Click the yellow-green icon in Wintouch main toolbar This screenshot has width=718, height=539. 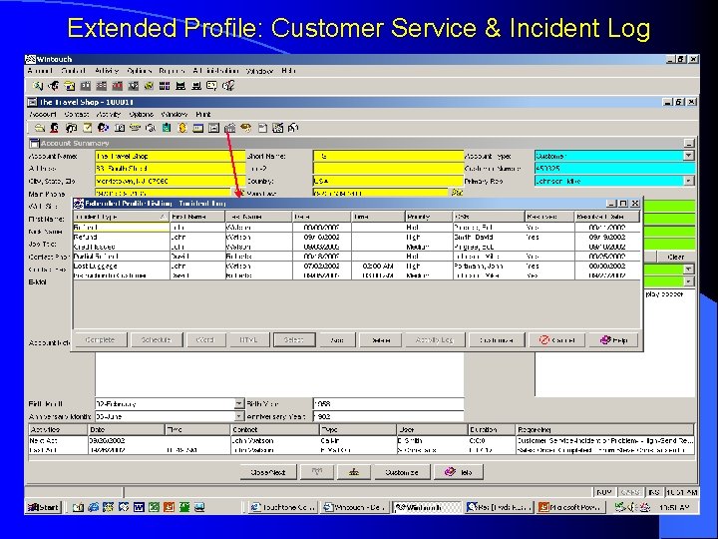coord(149,86)
